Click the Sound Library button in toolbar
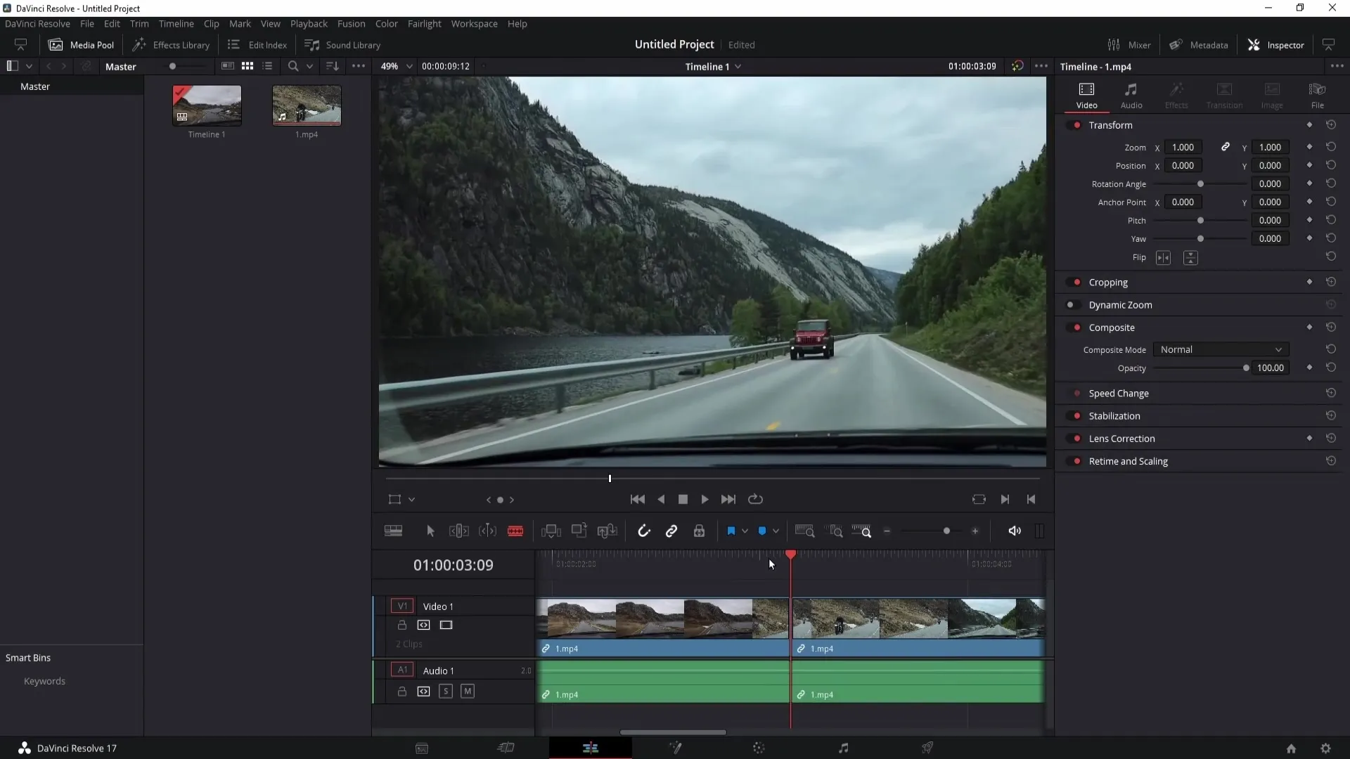Viewport: 1350px width, 759px height. [x=343, y=44]
